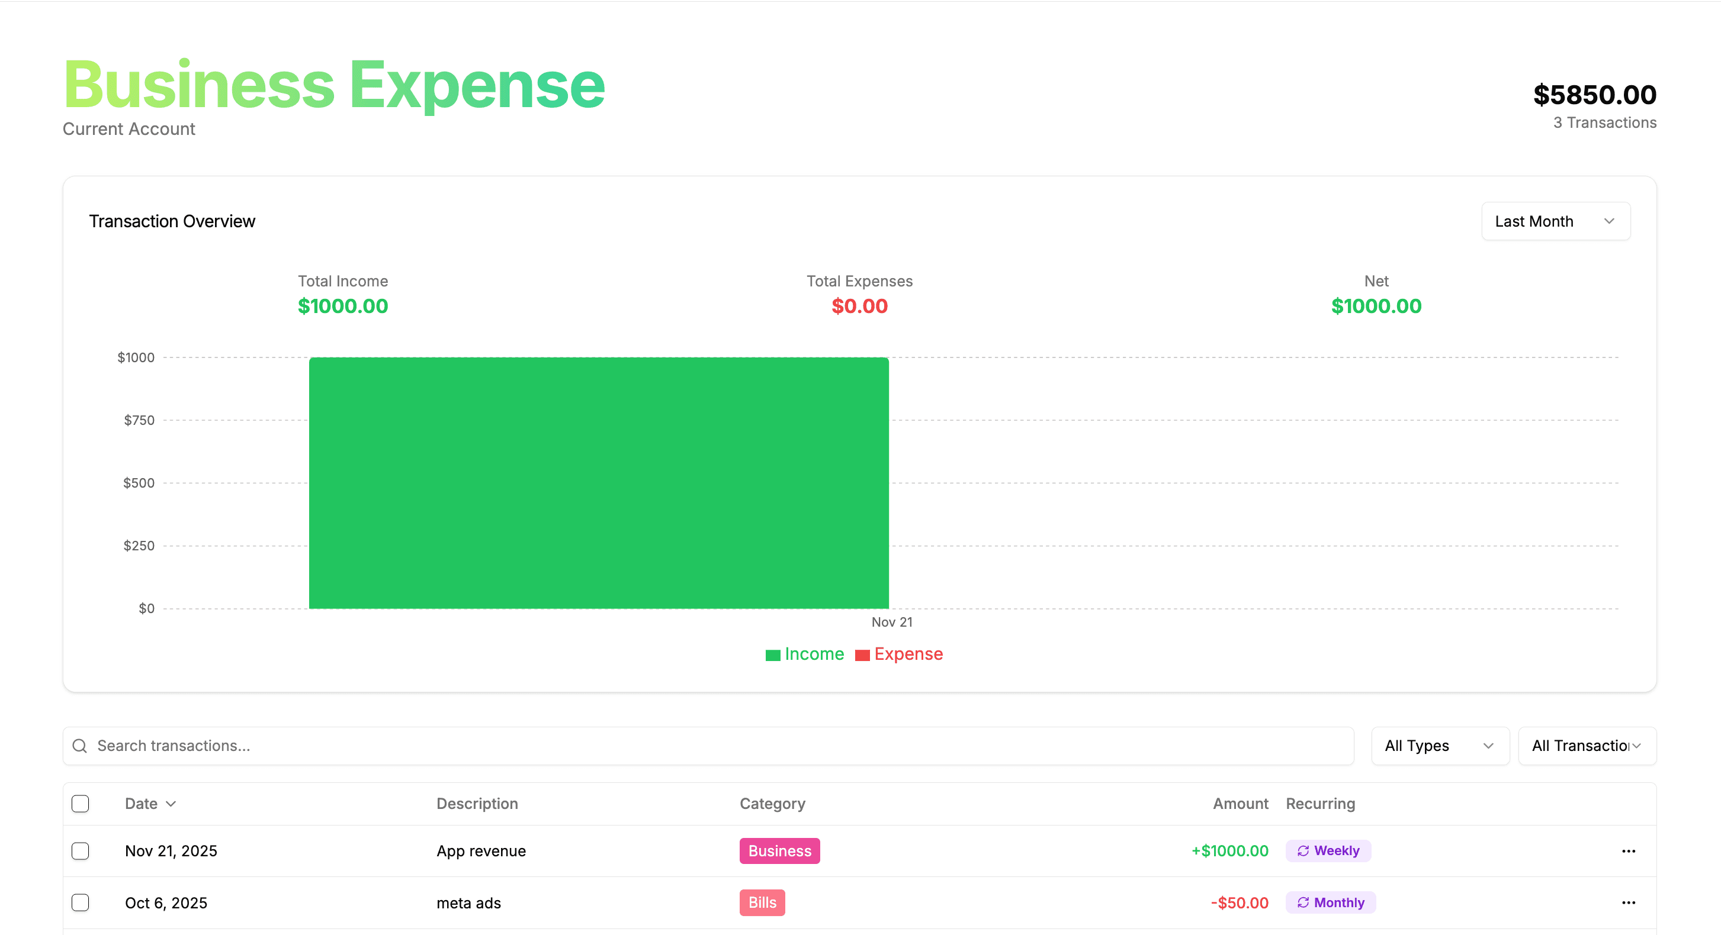Image resolution: width=1721 pixels, height=935 pixels.
Task: Open the Last Month period dropdown
Action: pos(1555,221)
